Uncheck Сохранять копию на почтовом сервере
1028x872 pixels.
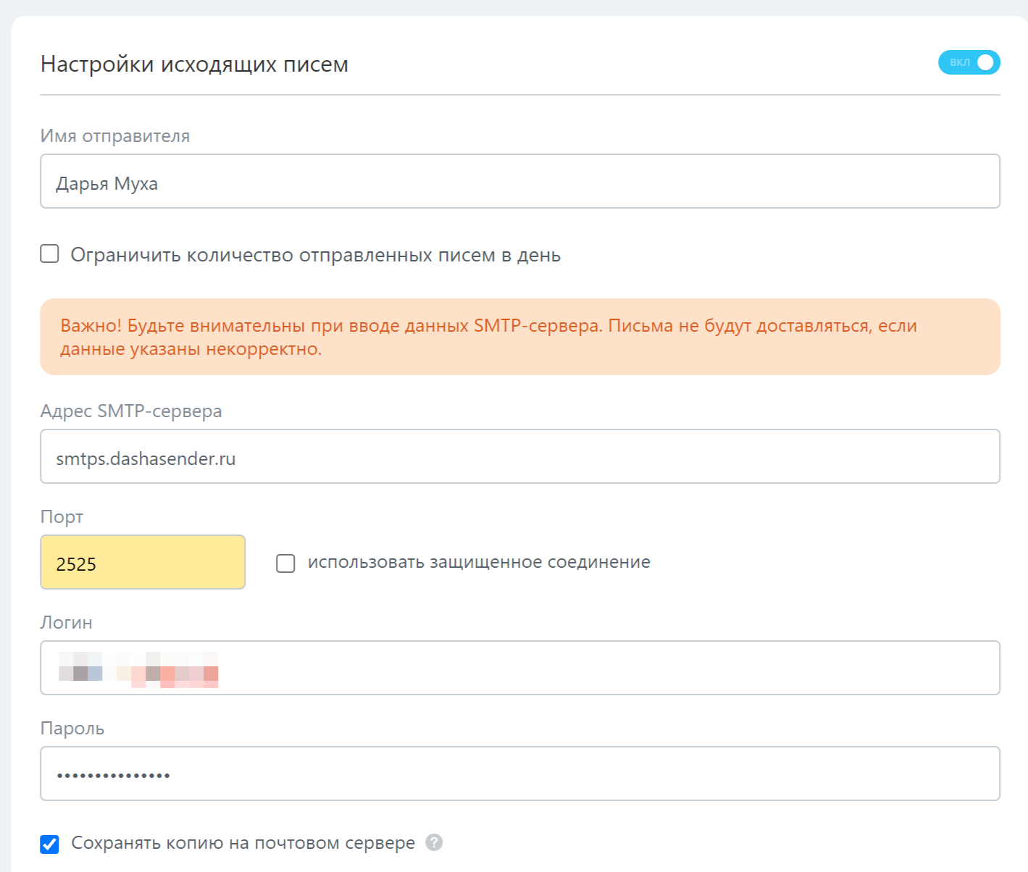49,844
